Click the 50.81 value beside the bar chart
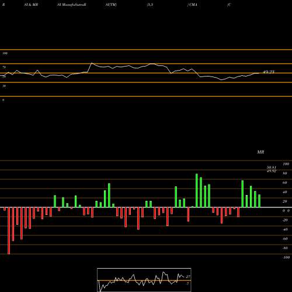This screenshot has height=292, width=292. (272, 168)
